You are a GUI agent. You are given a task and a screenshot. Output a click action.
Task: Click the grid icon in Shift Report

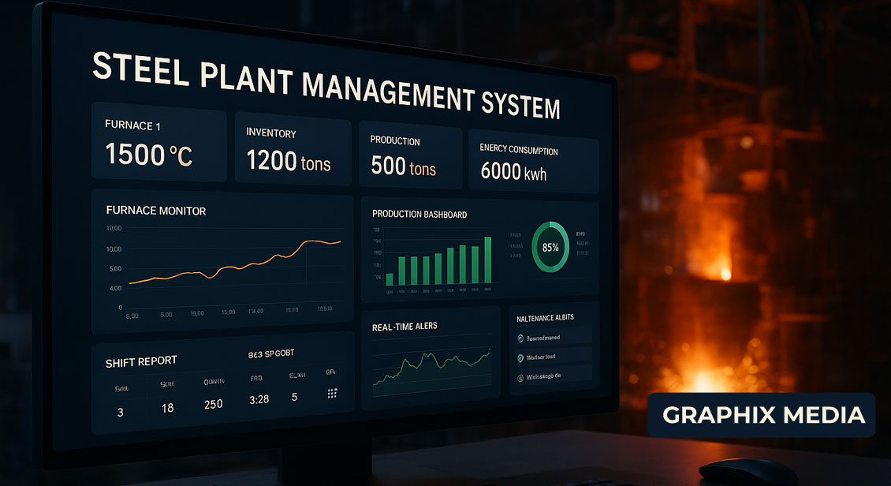point(332,394)
